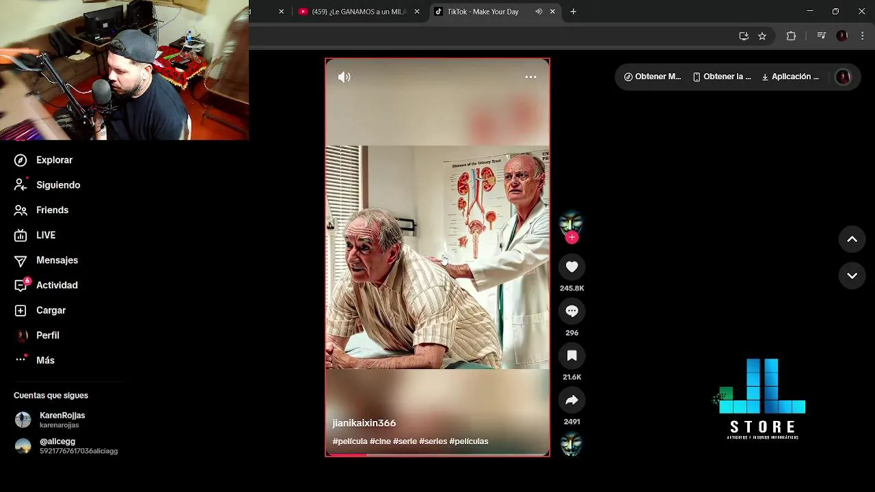
Task: Click the Aplicación download button
Action: [x=790, y=77]
